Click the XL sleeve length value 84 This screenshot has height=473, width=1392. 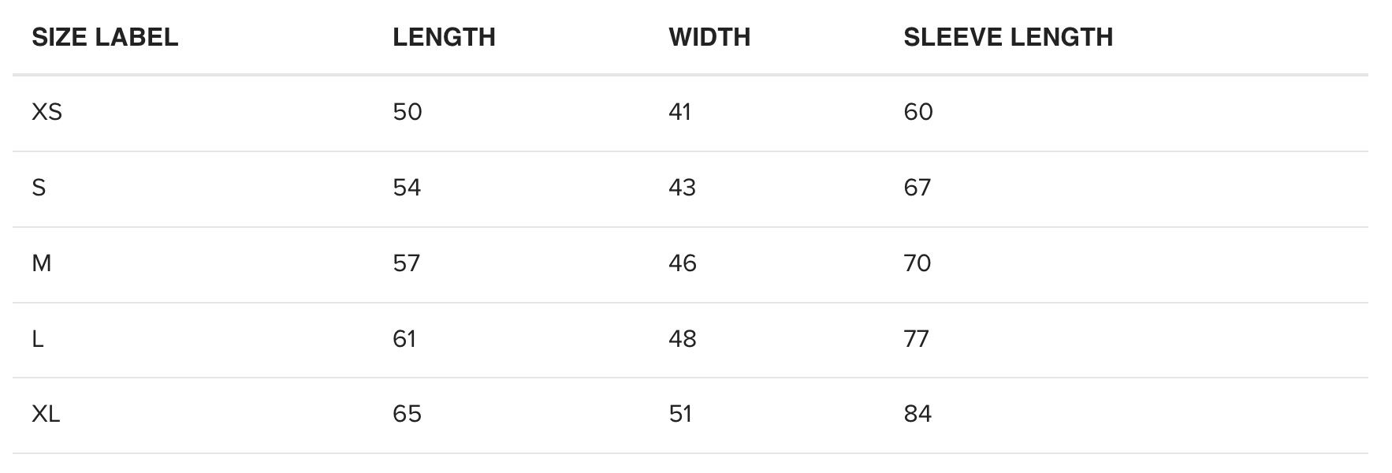click(917, 414)
